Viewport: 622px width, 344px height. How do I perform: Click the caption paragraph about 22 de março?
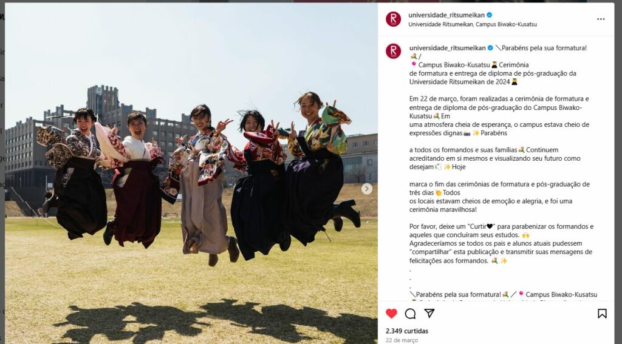coord(499,116)
